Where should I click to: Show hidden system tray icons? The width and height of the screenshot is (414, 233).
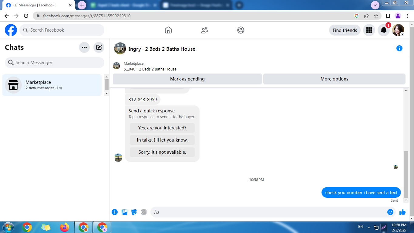[x=369, y=227]
